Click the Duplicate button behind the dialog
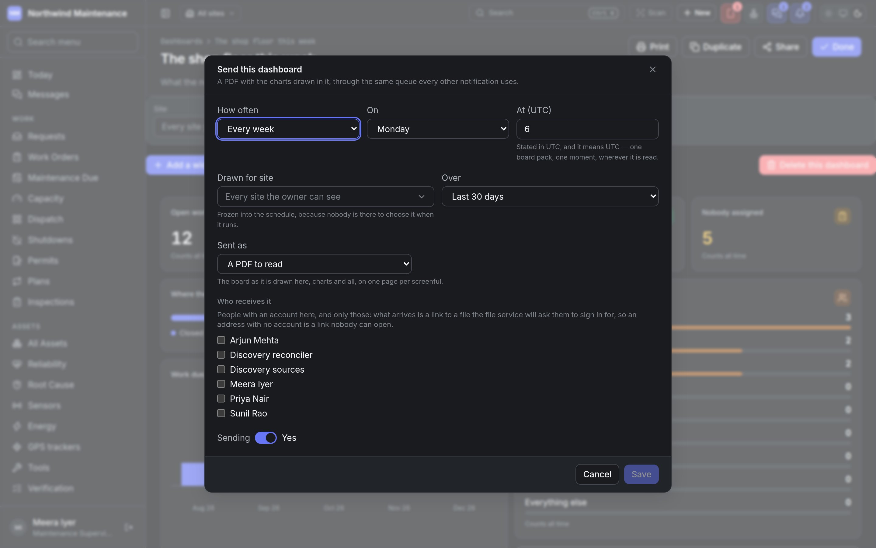Image resolution: width=876 pixels, height=548 pixels. [716, 47]
